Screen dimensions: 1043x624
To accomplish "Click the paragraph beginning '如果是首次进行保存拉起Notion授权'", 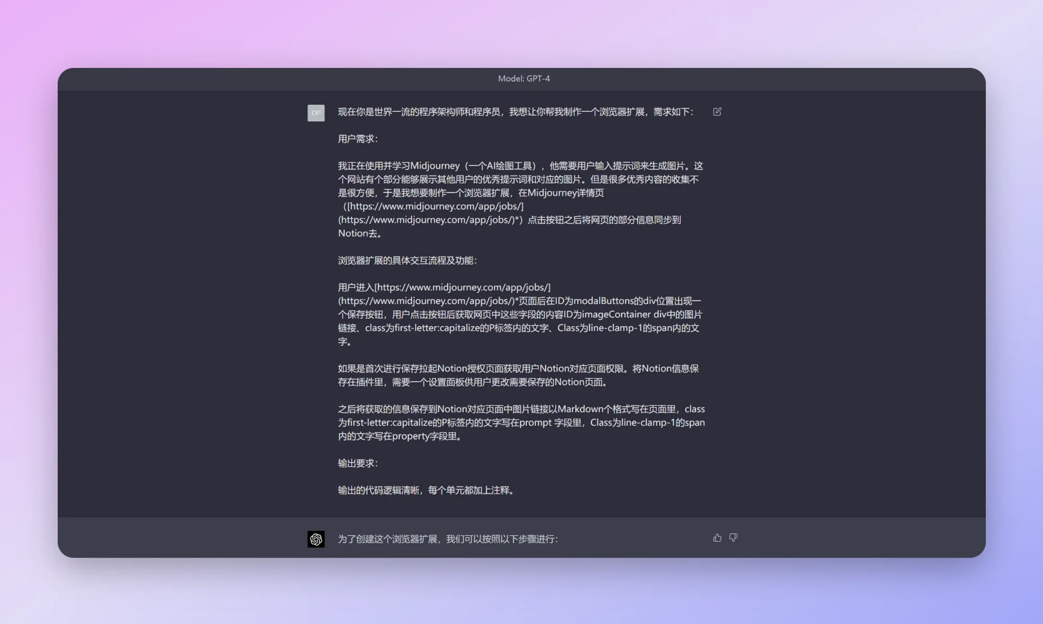I will click(x=518, y=375).
